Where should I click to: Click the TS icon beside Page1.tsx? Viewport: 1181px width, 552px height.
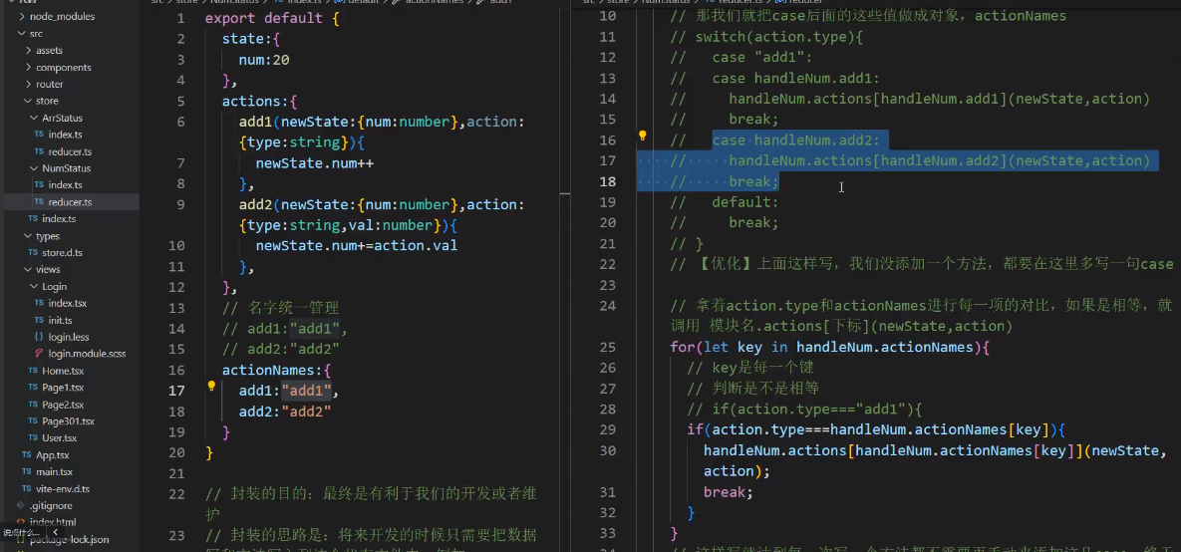[32, 387]
